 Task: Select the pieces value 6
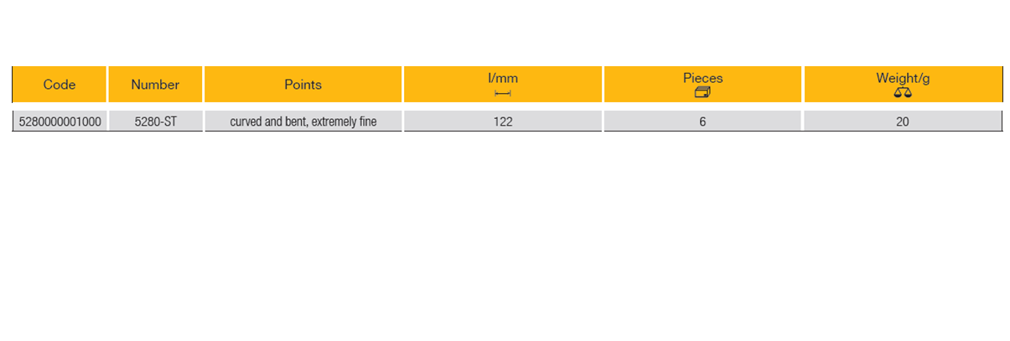click(702, 121)
